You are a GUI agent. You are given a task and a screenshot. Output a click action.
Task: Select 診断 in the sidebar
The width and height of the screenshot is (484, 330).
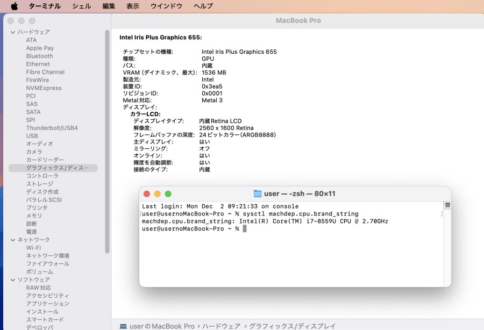click(32, 224)
